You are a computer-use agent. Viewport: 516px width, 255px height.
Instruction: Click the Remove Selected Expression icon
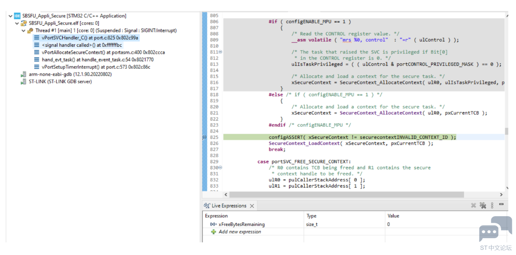pos(473,206)
